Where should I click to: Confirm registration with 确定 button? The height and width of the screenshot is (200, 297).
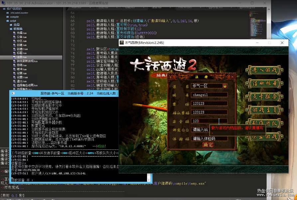pos(208,145)
